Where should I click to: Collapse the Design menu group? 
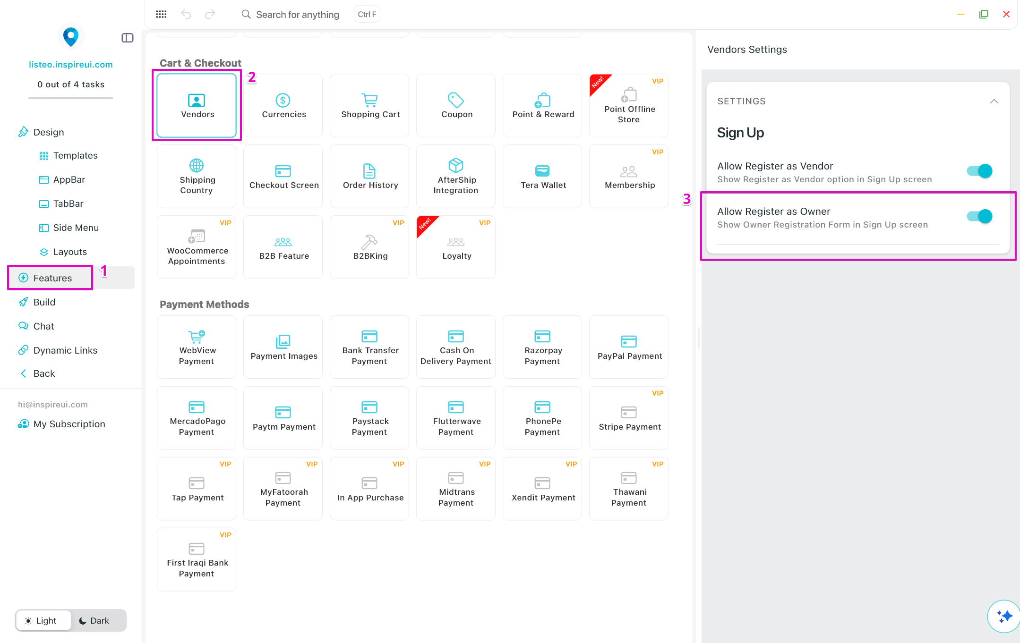[x=48, y=132]
